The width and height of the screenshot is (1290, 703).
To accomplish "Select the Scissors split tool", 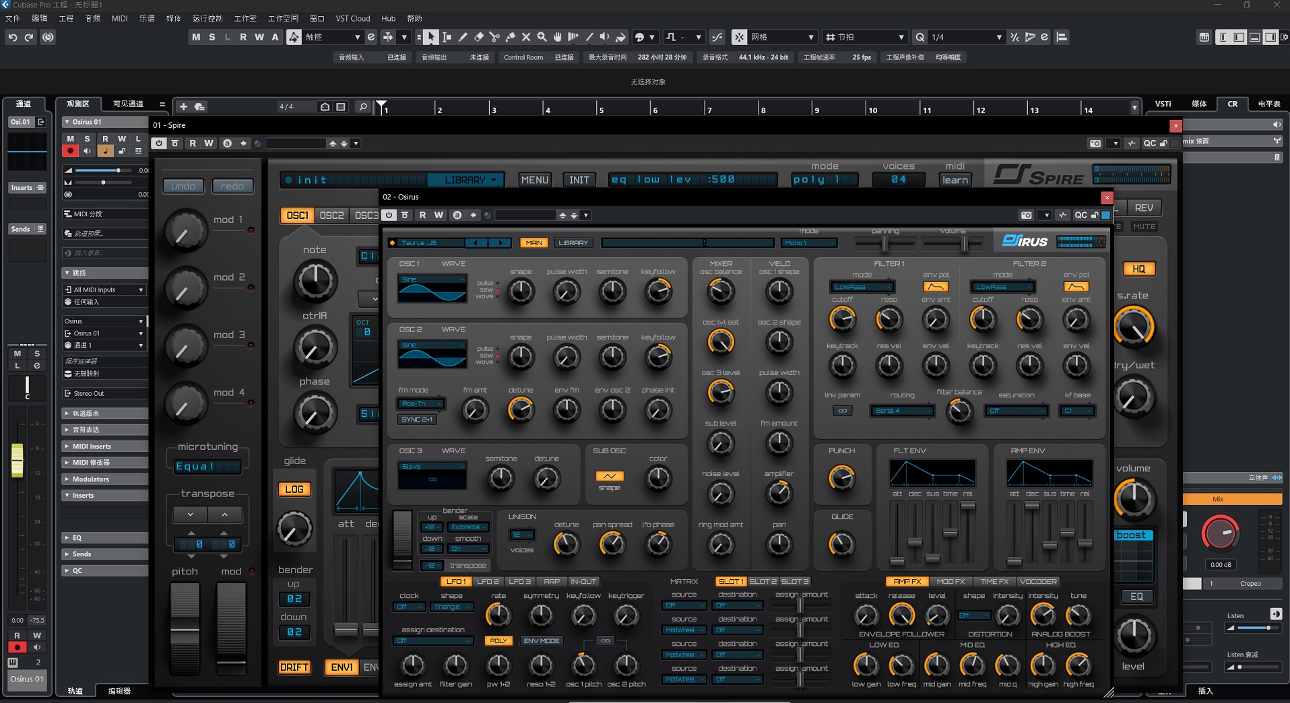I will [494, 37].
